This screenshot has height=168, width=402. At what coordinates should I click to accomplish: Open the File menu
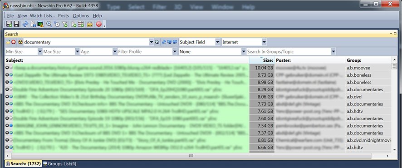click(10, 15)
